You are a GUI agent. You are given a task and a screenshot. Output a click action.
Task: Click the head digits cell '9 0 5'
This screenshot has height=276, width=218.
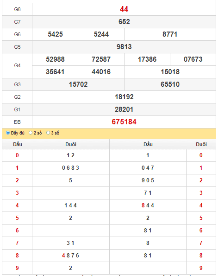(148, 180)
